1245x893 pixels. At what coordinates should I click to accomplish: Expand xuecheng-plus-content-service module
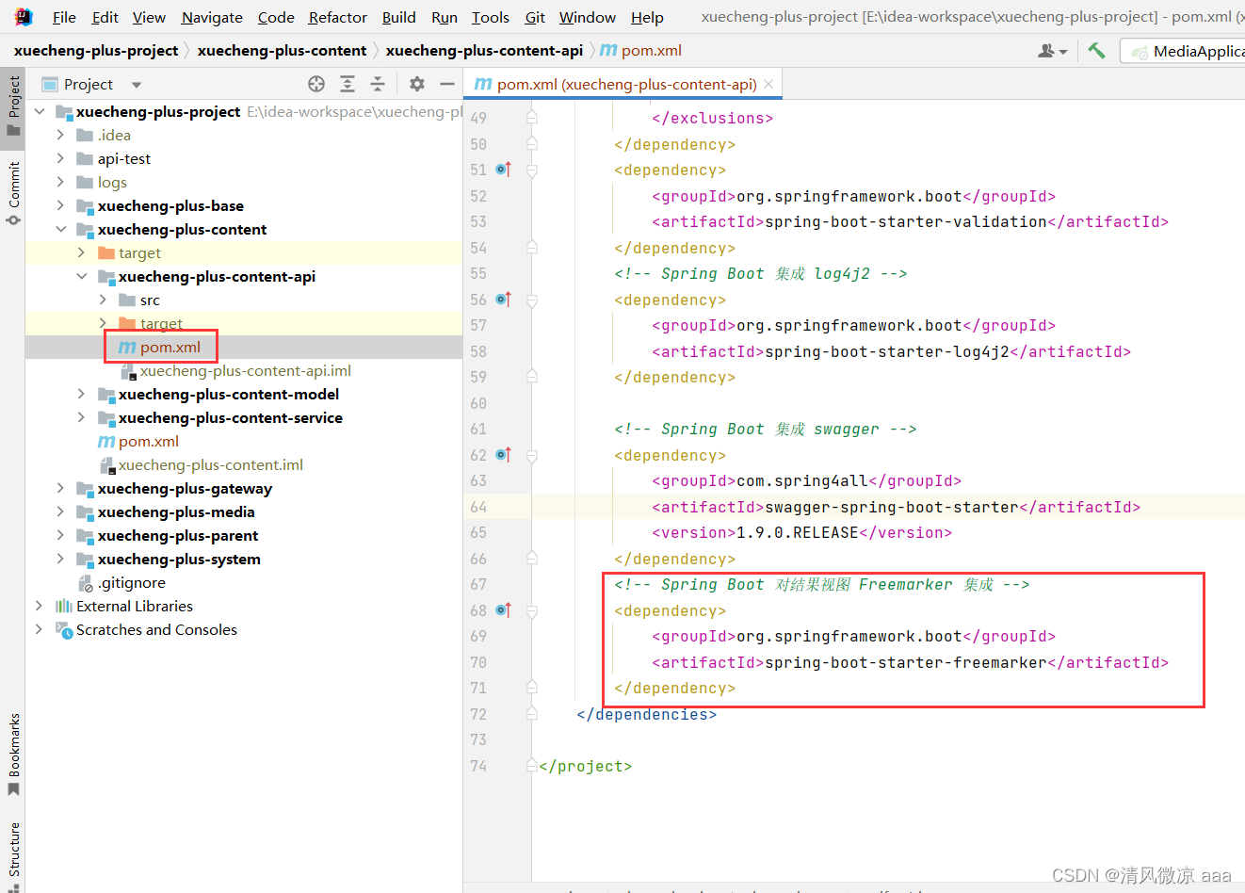82,417
